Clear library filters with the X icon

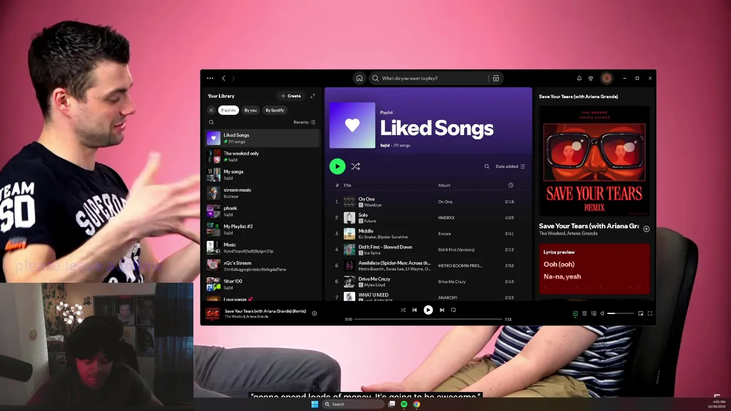[211, 110]
